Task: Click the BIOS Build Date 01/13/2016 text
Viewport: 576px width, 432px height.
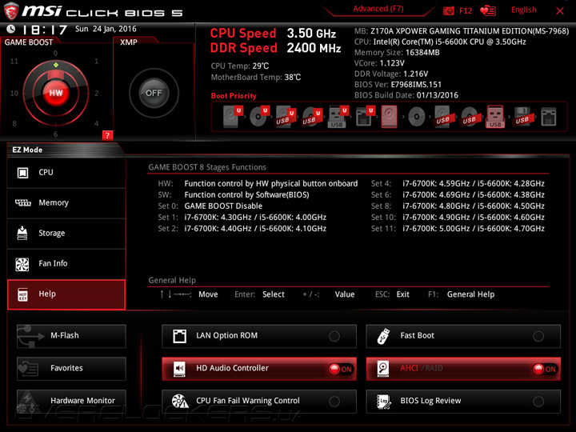Action: click(x=406, y=95)
